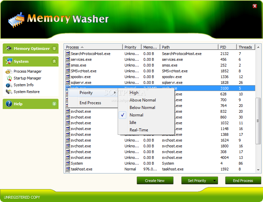Click the Memory Optimizer panel icon
Image resolution: width=263 pixels, height=202 pixels.
(x=9, y=49)
